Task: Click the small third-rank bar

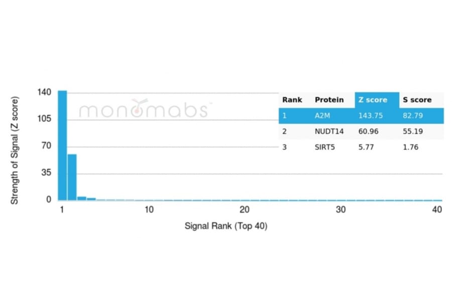Action: click(81, 198)
